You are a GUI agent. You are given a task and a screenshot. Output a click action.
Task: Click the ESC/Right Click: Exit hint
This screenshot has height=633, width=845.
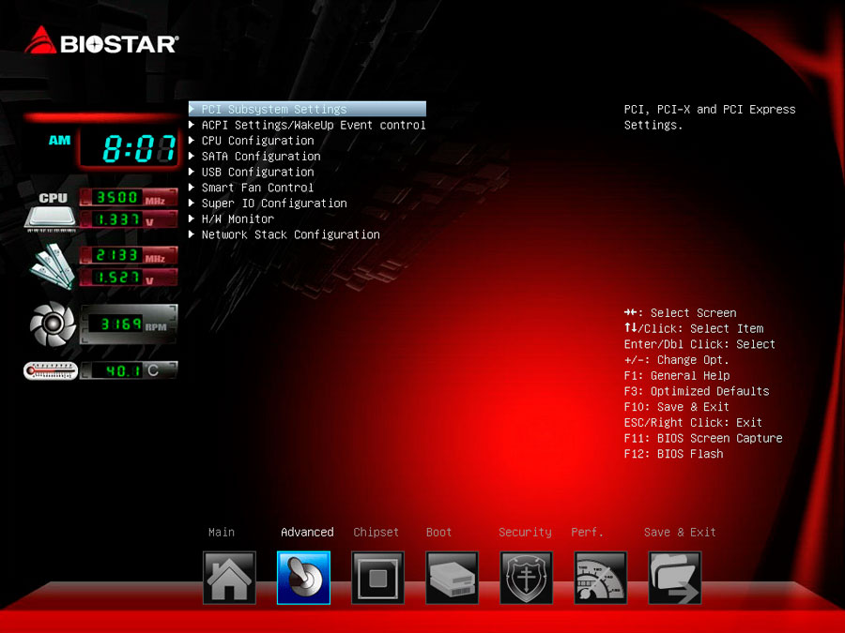pyautogui.click(x=693, y=423)
